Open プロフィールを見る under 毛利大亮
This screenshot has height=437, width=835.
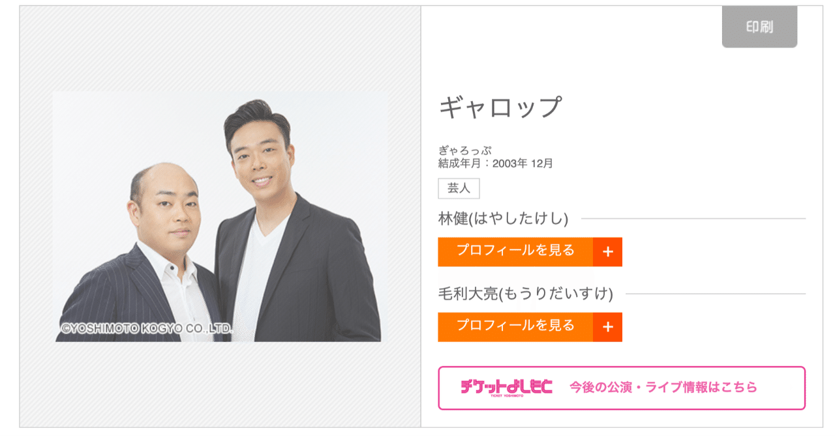coord(515,327)
